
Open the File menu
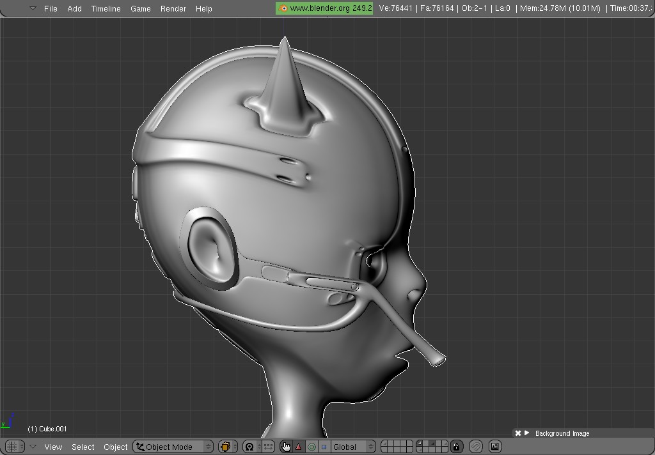click(x=51, y=8)
